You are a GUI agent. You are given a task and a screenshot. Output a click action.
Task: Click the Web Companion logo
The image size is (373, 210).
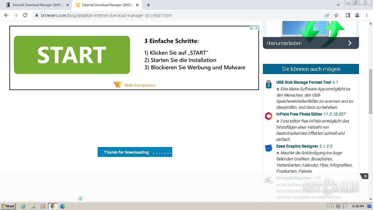[134, 85]
